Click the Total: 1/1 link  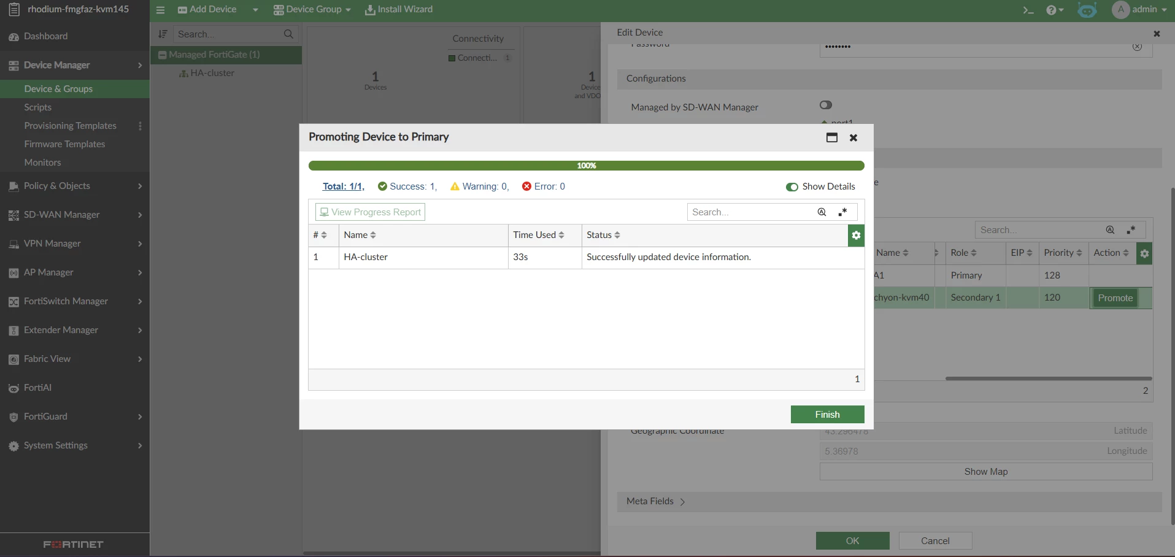pos(343,186)
